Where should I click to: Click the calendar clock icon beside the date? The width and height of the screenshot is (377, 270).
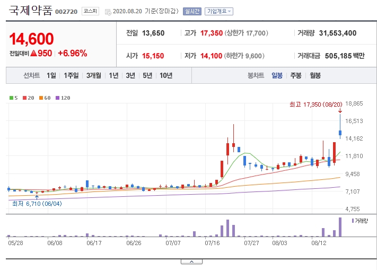coord(108,12)
